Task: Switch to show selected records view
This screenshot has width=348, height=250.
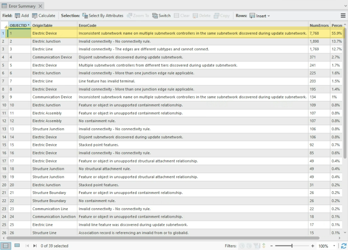Action: (x=17, y=246)
